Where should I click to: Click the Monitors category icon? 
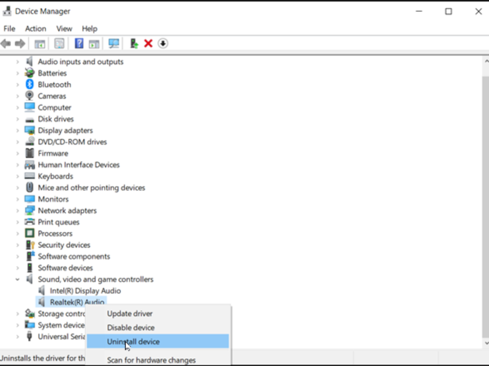29,199
